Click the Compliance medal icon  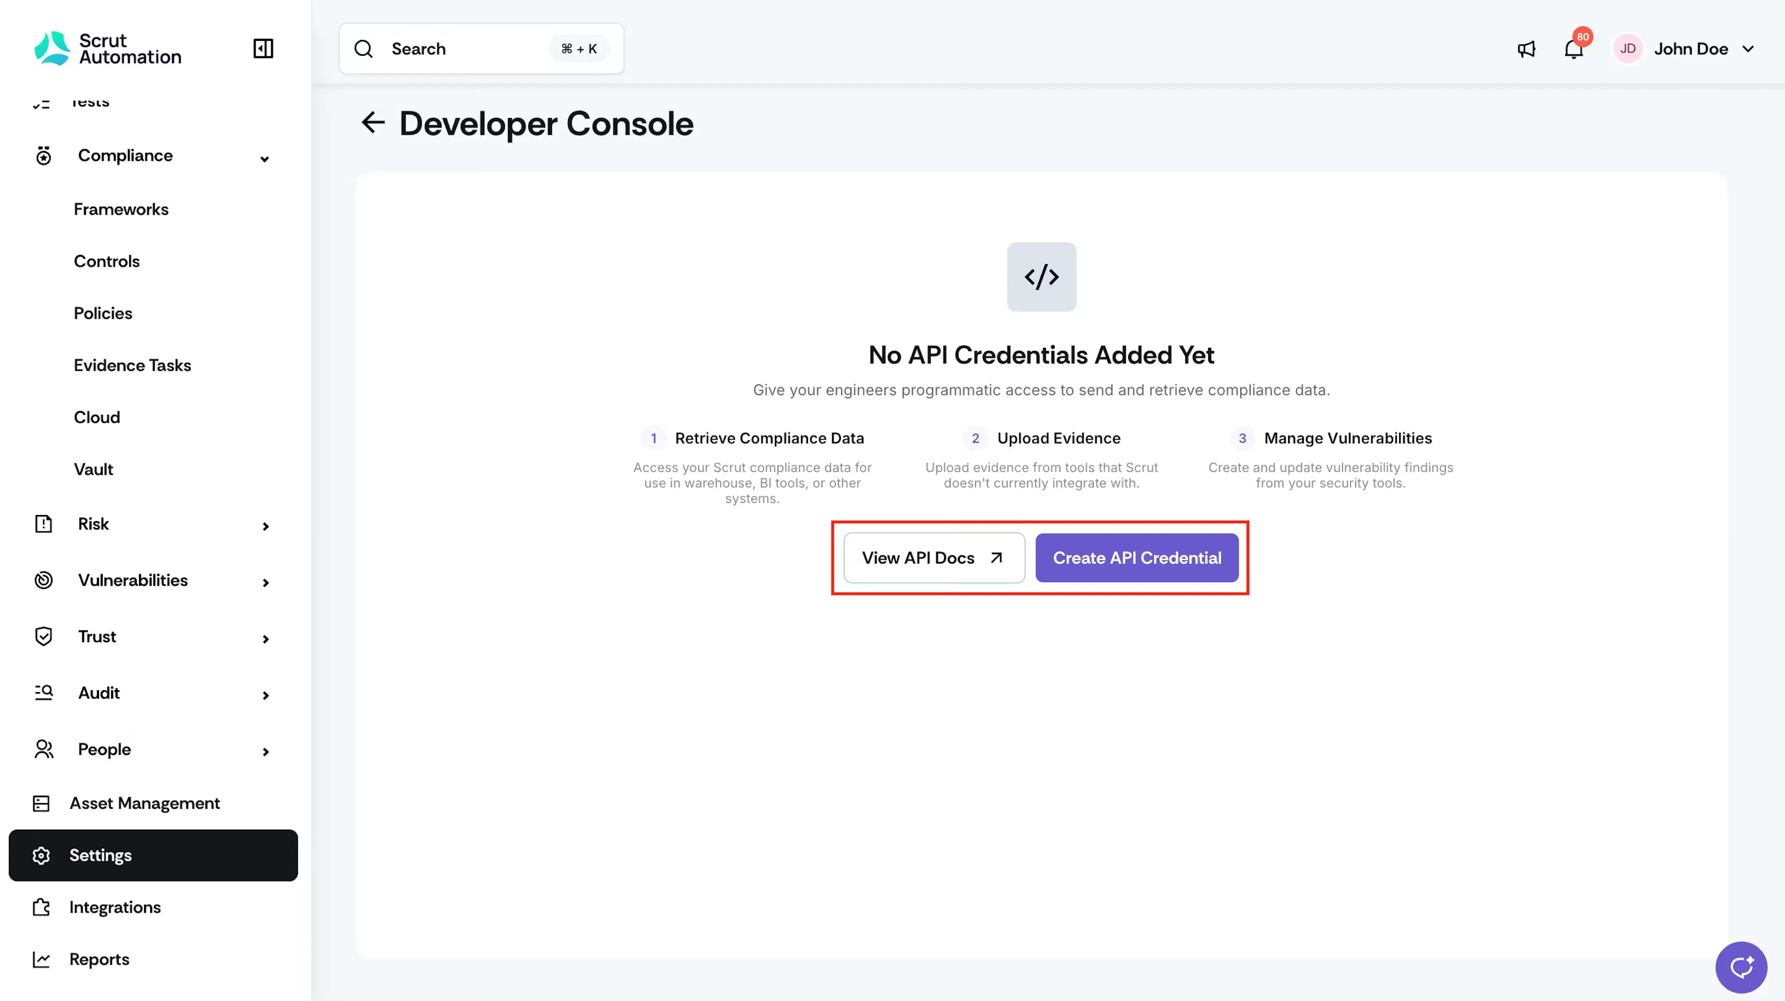tap(44, 156)
